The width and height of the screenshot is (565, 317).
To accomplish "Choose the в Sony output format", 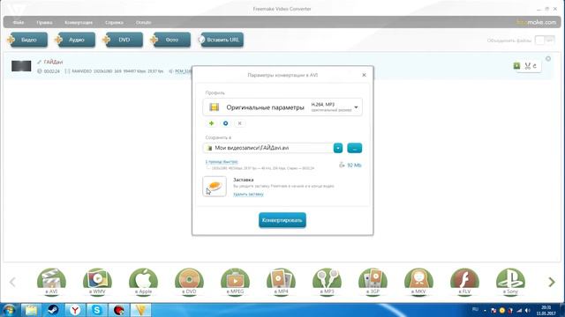I will coord(510,282).
